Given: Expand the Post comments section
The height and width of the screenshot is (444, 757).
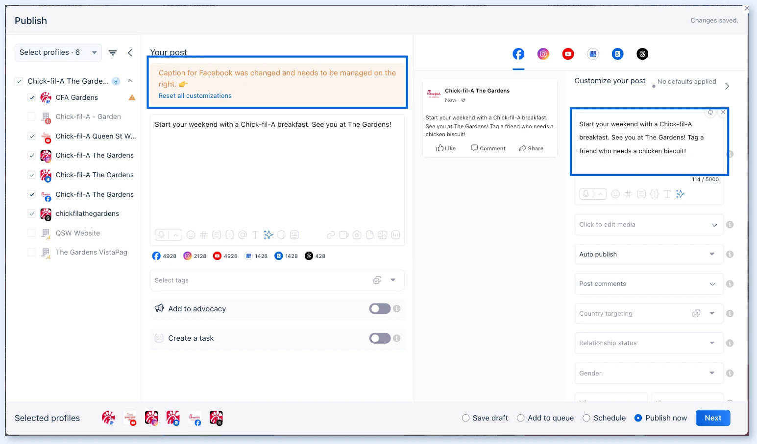Looking at the screenshot, I should (x=649, y=284).
